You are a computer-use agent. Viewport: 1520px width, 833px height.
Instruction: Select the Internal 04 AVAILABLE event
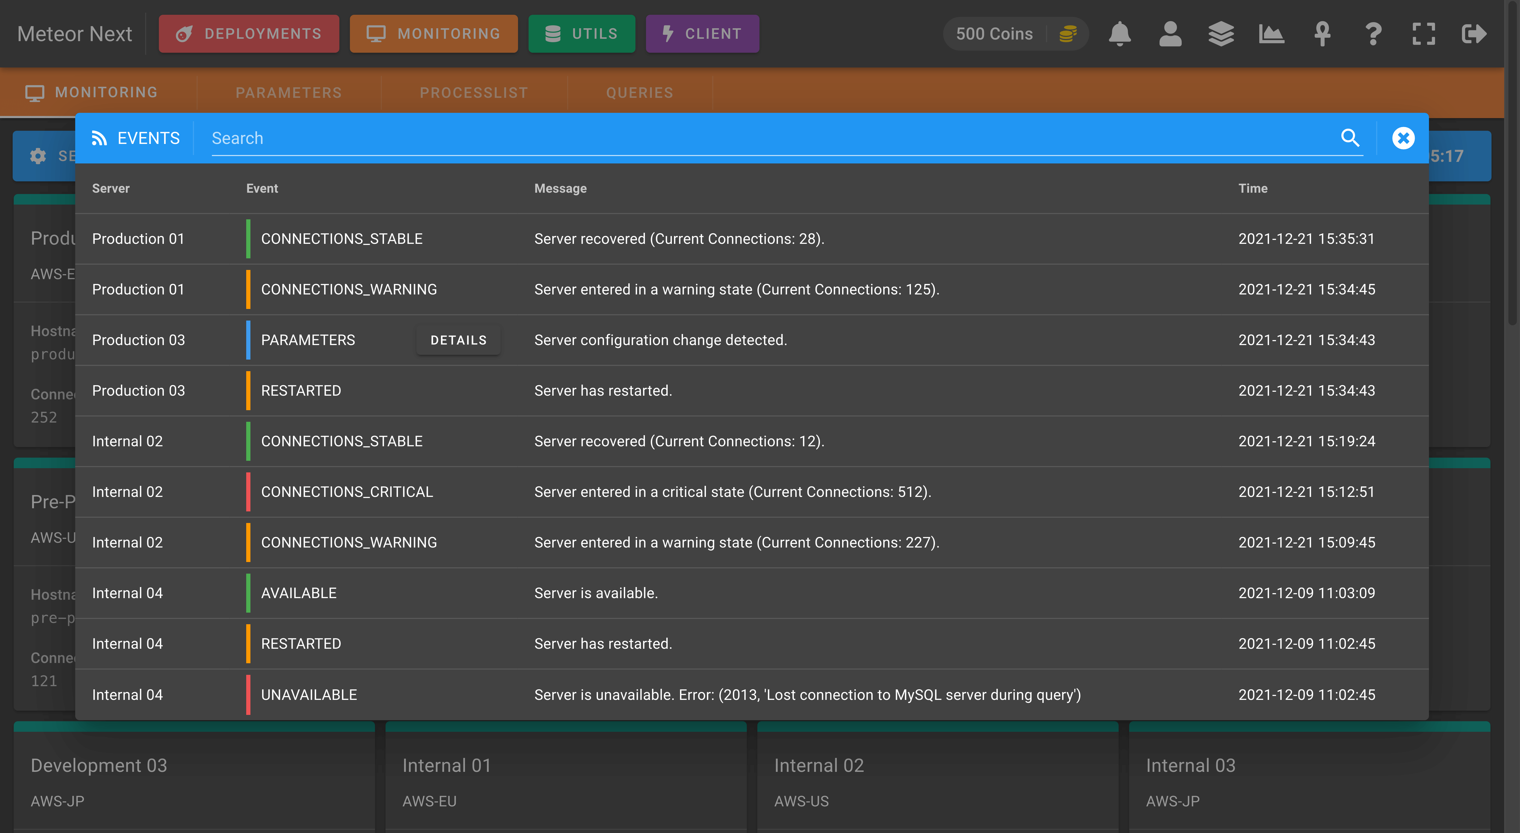click(752, 593)
